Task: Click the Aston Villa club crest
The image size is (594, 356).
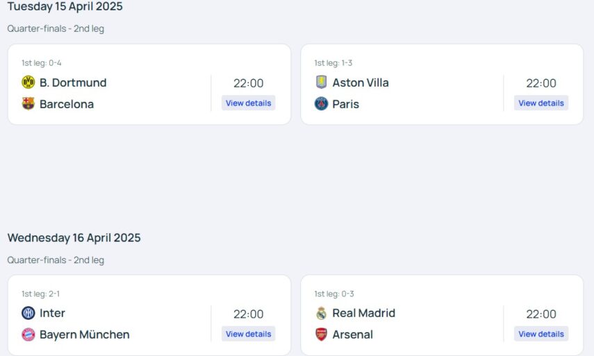Action: pyautogui.click(x=321, y=83)
